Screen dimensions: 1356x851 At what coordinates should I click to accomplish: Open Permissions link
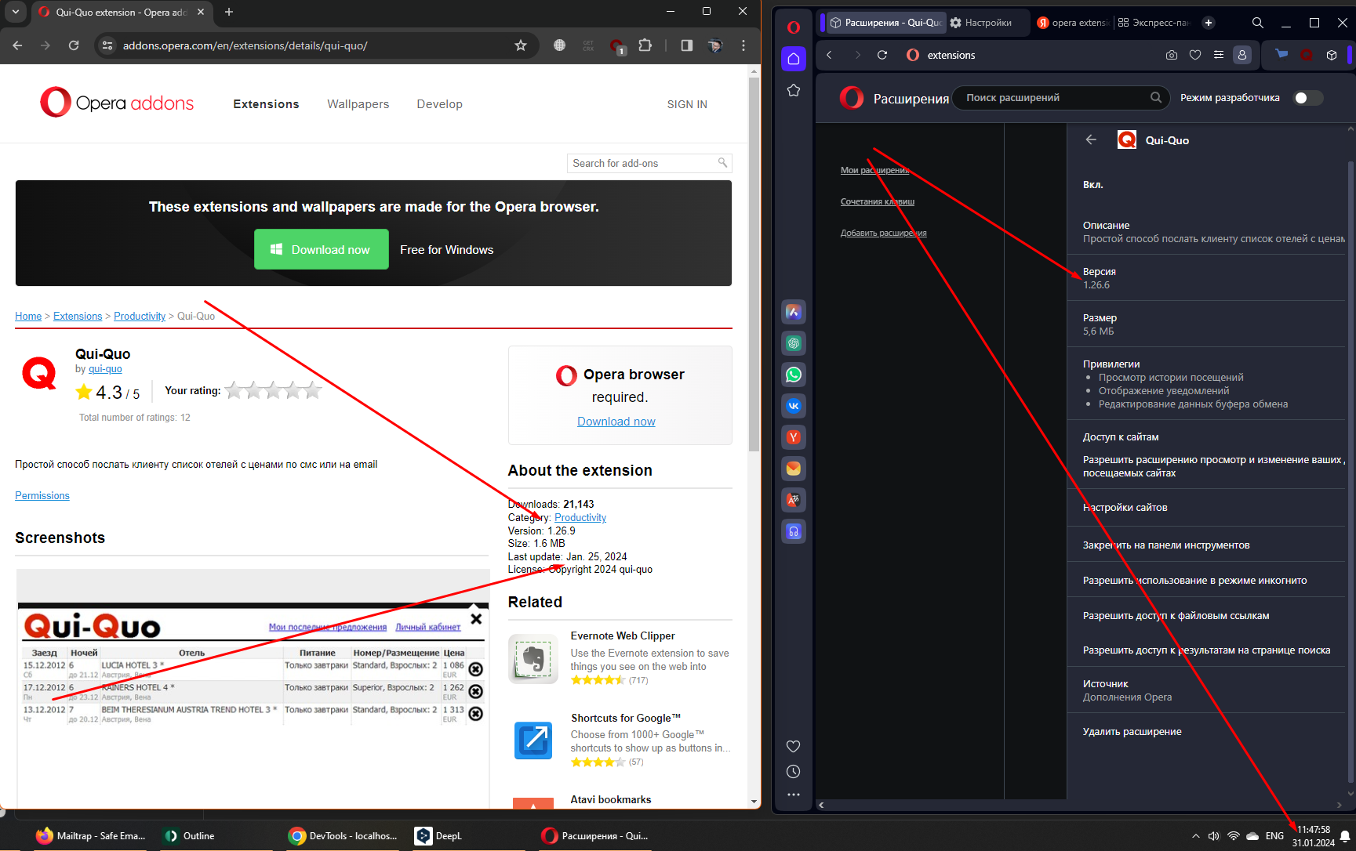(x=42, y=496)
